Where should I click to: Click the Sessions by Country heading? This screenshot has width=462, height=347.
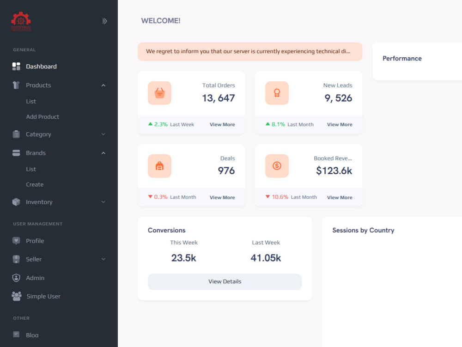363,230
